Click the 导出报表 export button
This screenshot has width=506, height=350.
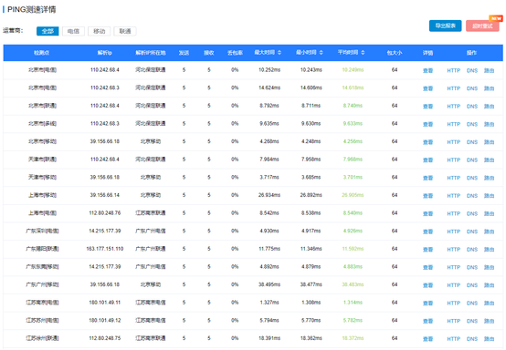pos(446,26)
